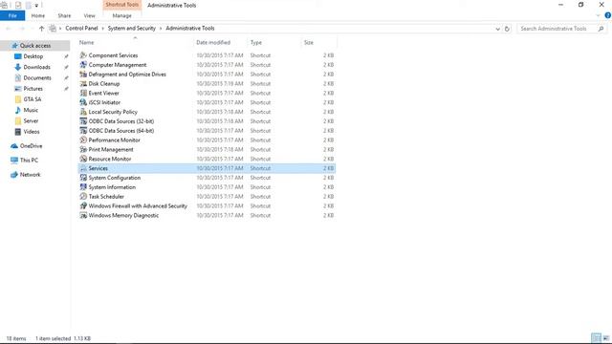
Task: Click the Task Scheduler clock icon
Action: tap(83, 196)
